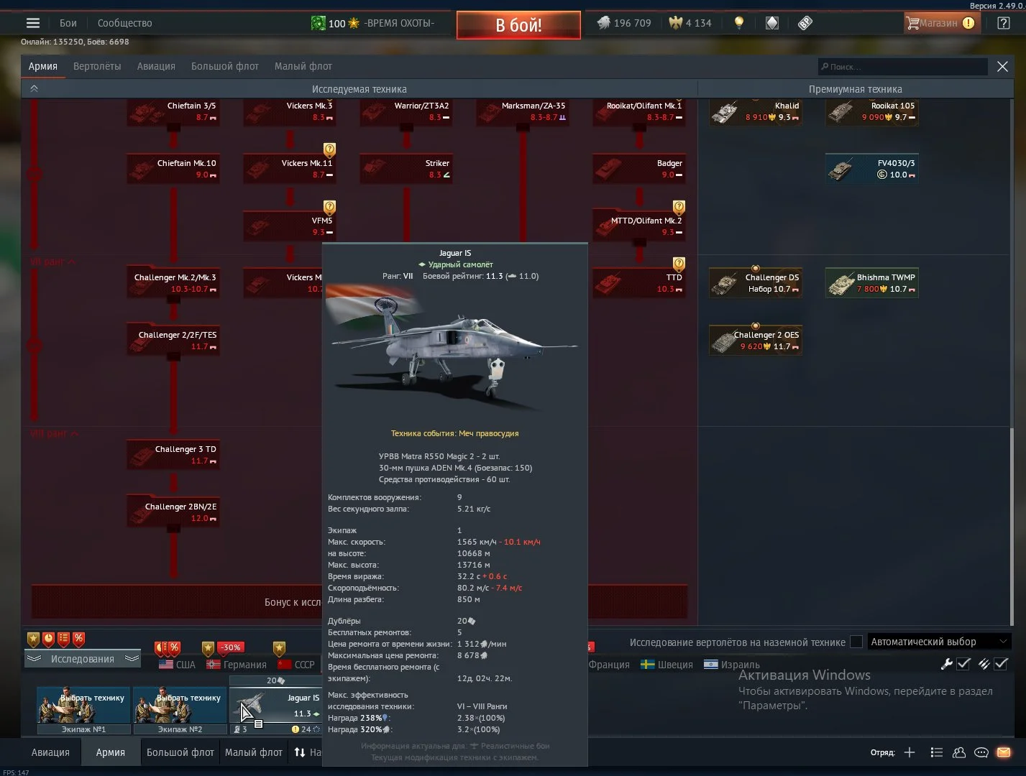Select the premium Khalid tank
The width and height of the screenshot is (1026, 776).
click(756, 111)
